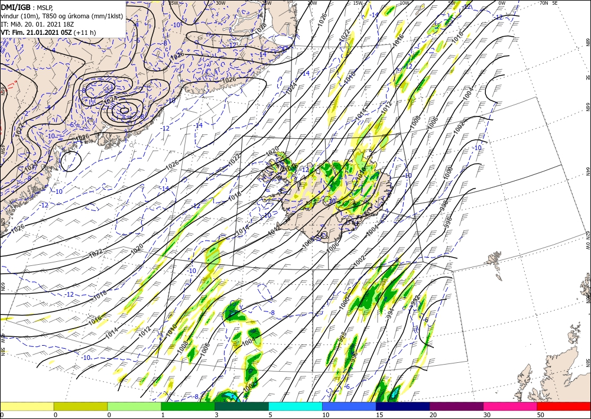Click the olive-yellow legend swatch
The height and width of the screenshot is (419, 591).
(80, 406)
